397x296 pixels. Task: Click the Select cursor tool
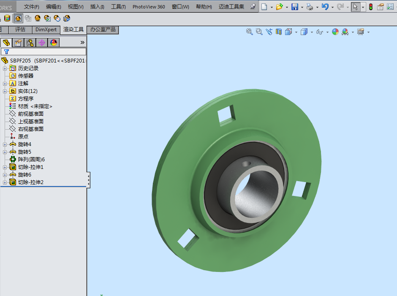coord(356,7)
